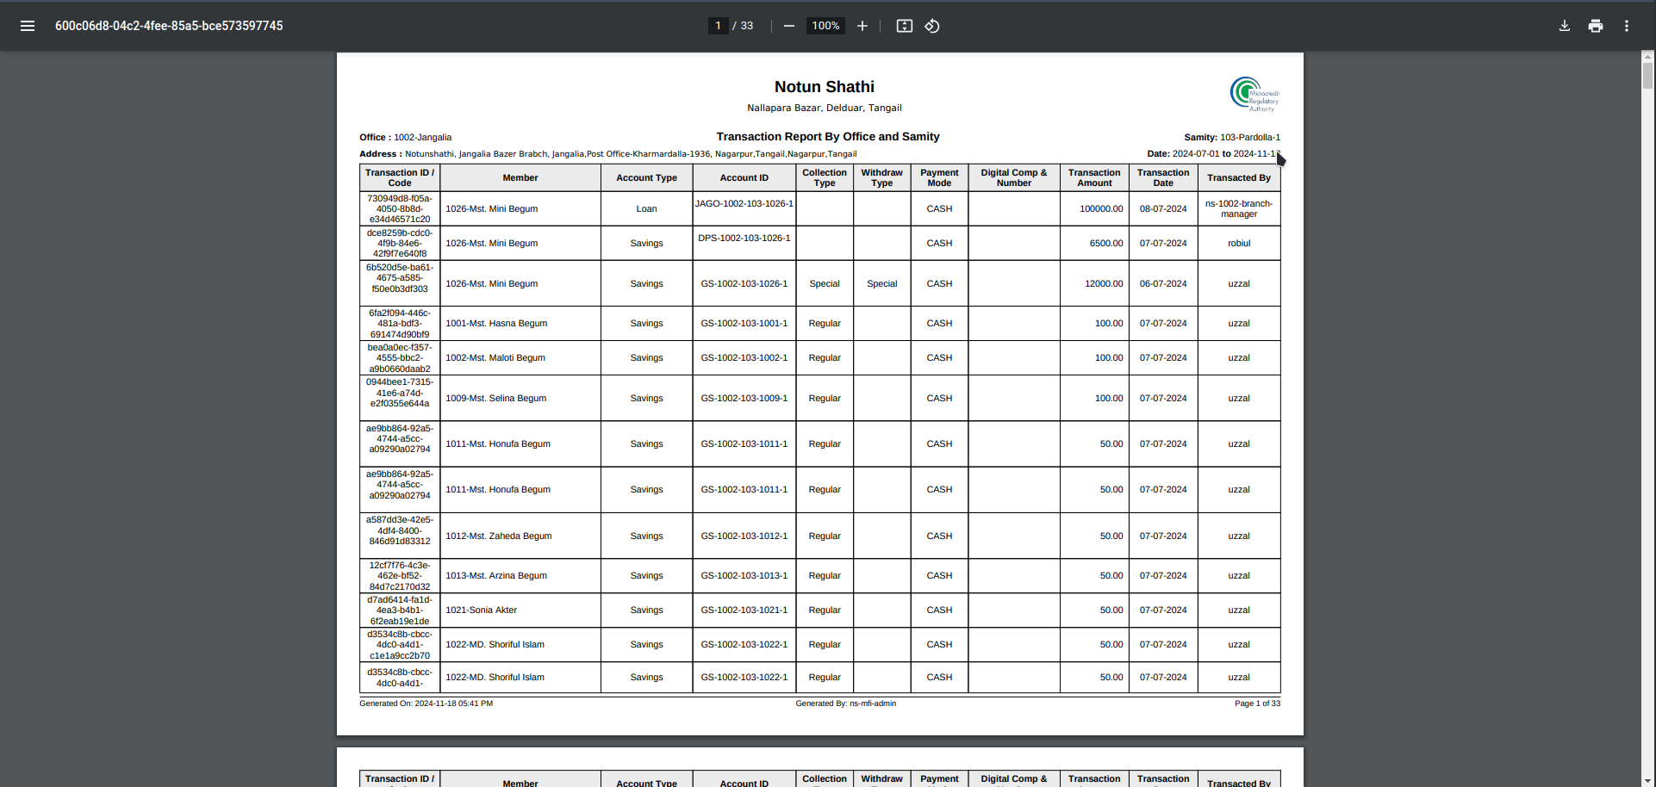Click the 'Transacted By' column header
Viewport: 1656px width, 787px height.
point(1239,178)
